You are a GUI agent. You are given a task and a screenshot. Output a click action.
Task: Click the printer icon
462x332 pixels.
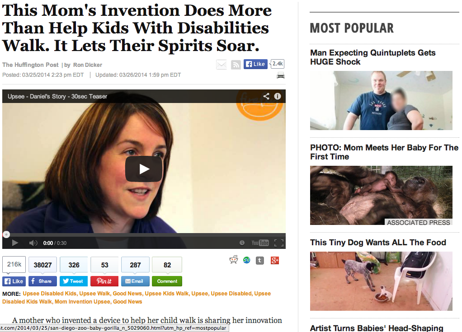tap(280, 75)
